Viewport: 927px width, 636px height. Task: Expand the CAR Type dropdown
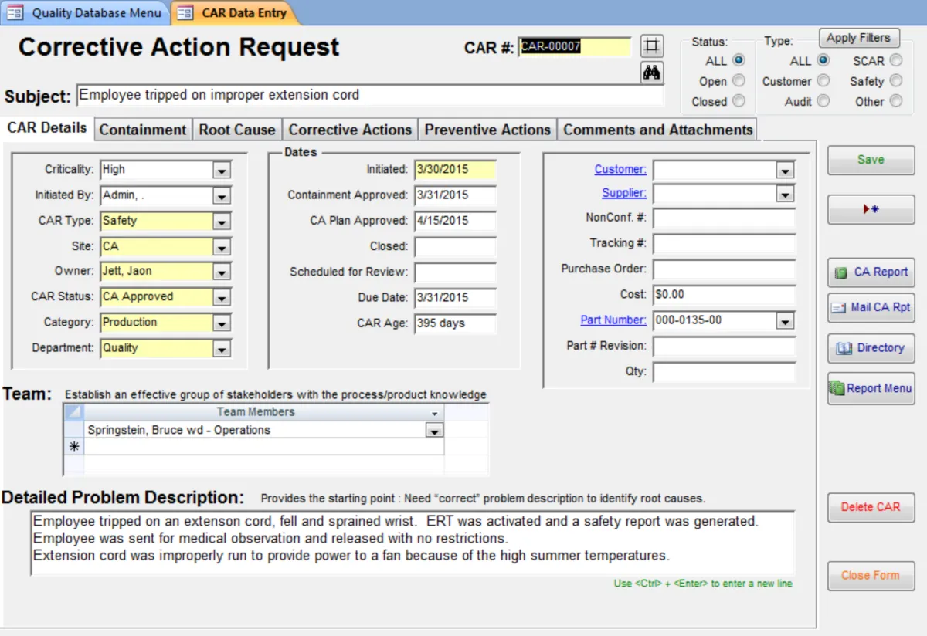[222, 222]
